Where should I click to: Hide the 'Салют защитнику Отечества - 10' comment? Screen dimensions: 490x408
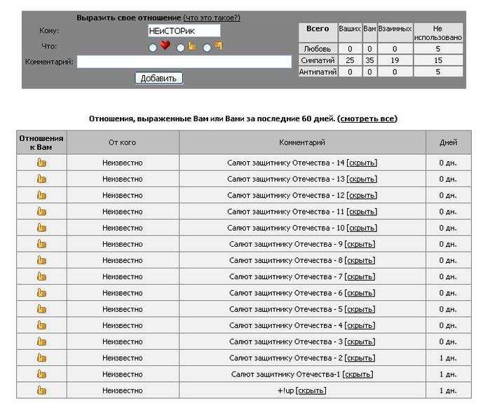pyautogui.click(x=362, y=228)
